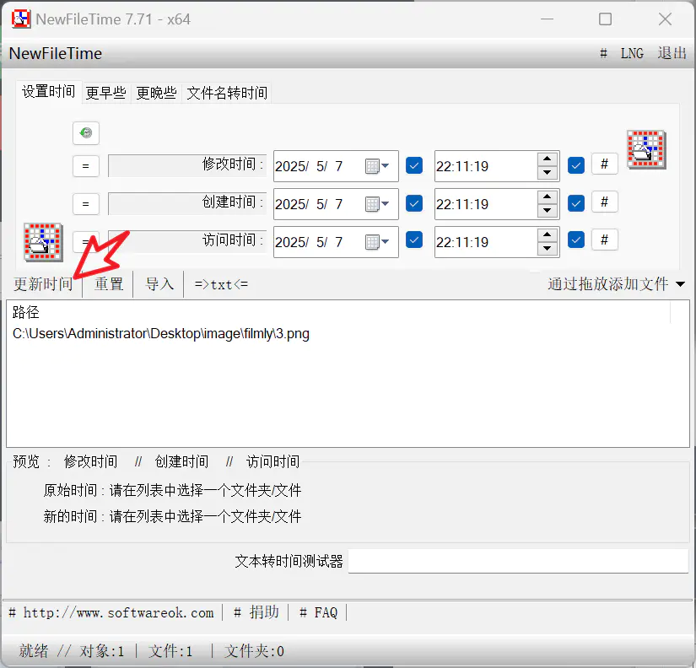Viewport: 696px width, 668px height.
Task: Uncheck the 修改时间 time-of-day checkbox
Action: click(575, 165)
